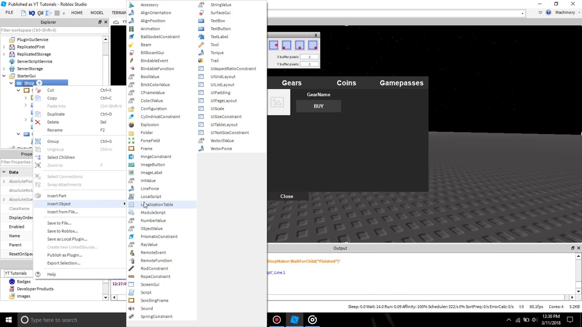The height and width of the screenshot is (327, 582).
Task: Insert a TextLabel object
Action: (231, 37)
